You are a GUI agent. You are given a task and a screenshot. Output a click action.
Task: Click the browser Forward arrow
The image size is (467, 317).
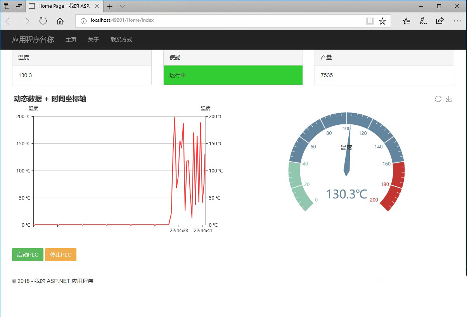click(26, 21)
